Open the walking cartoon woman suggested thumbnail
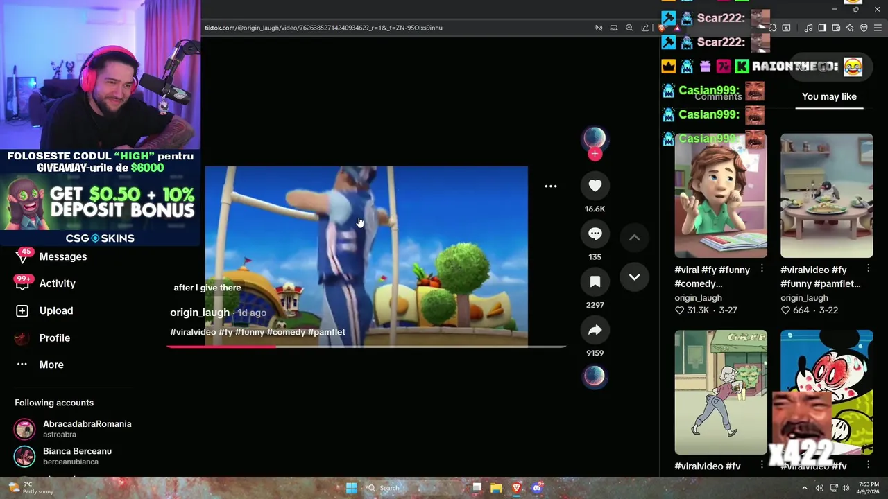 point(721,392)
